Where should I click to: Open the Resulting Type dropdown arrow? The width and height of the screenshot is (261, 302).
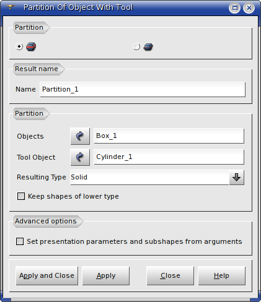[237, 177]
